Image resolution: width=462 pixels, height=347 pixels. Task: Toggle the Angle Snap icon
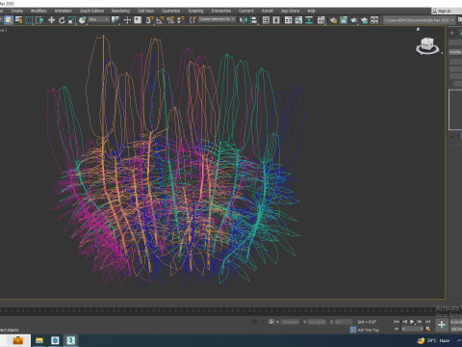tap(160, 20)
